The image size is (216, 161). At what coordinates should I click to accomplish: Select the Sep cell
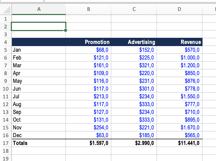pos(39,112)
